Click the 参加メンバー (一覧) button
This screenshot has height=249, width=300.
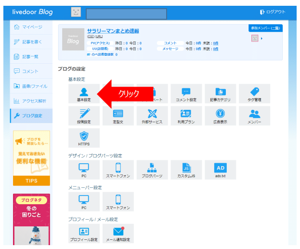265,28
